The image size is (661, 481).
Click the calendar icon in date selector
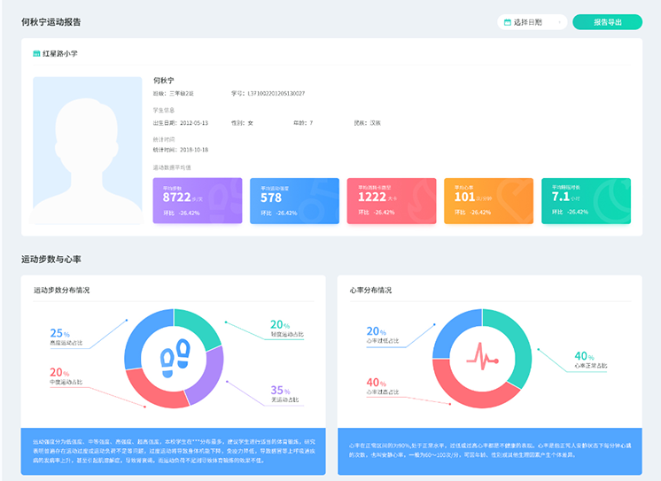click(508, 22)
